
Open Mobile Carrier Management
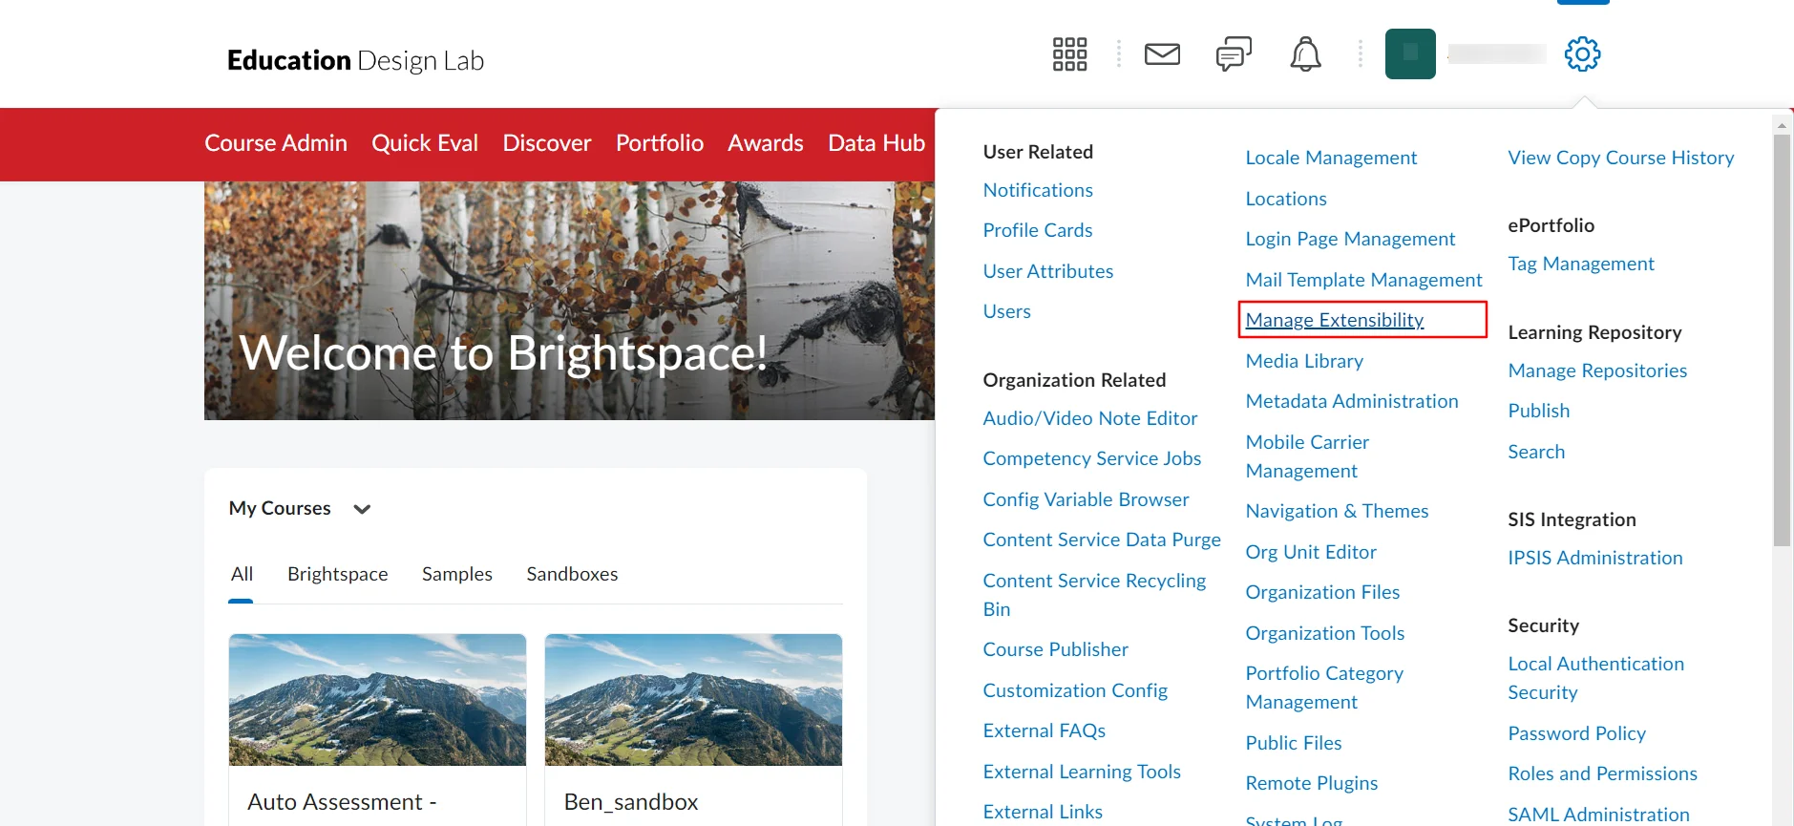tap(1307, 456)
